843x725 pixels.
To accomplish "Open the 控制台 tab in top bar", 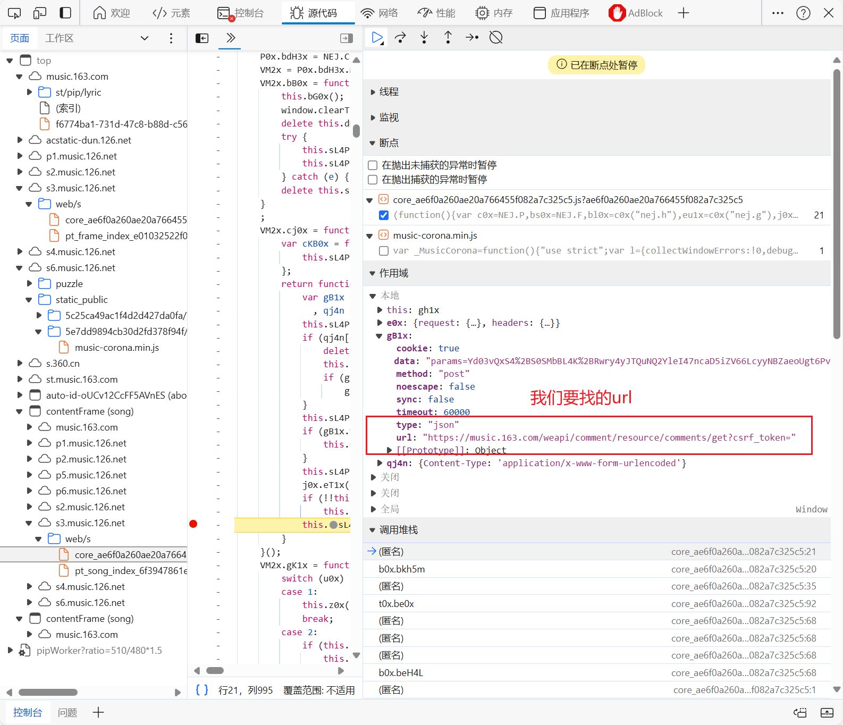I will coord(241,13).
